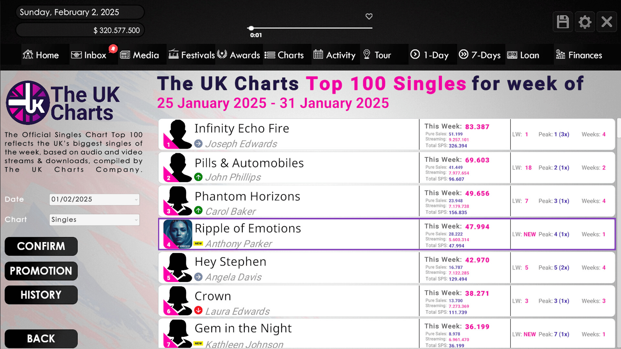Click the heart icon above the track
Screen dimensions: 621x349
pyautogui.click(x=369, y=16)
